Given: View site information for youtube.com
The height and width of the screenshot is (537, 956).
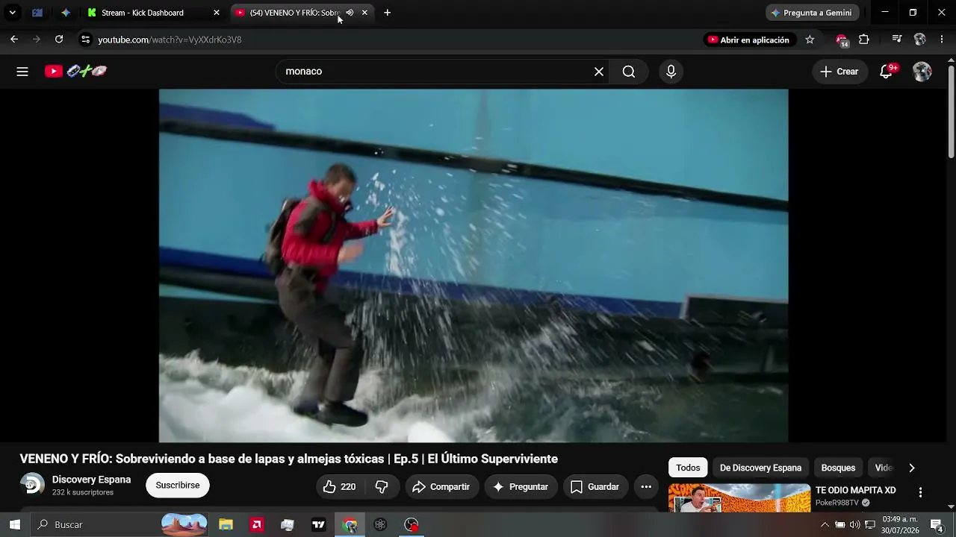Looking at the screenshot, I should (x=85, y=40).
